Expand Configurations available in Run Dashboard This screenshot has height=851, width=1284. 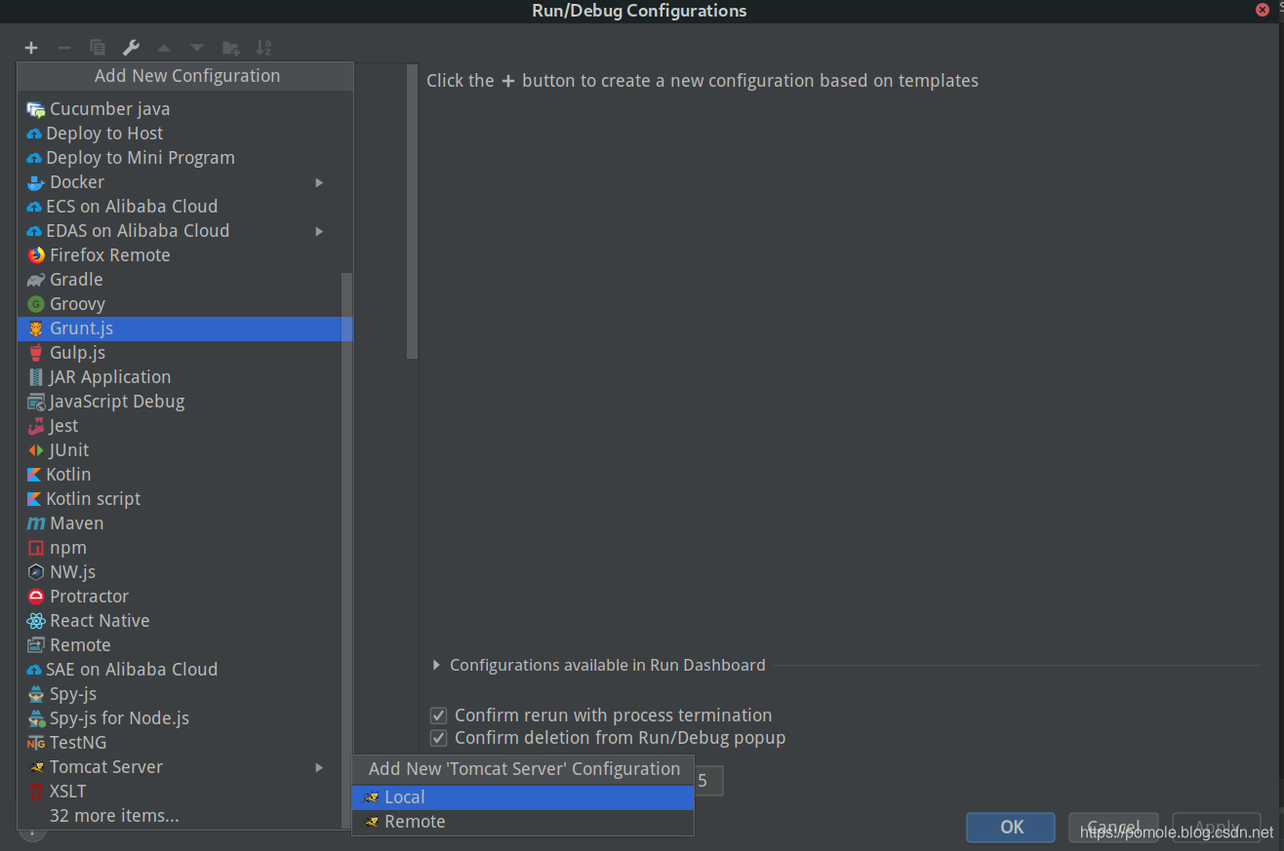(436, 665)
